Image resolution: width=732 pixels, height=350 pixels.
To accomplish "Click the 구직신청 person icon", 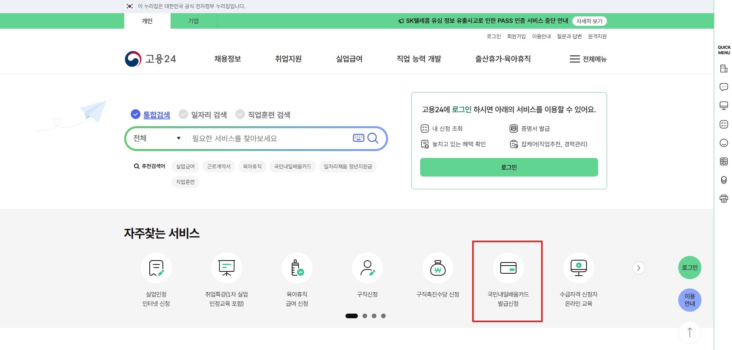I will (367, 268).
